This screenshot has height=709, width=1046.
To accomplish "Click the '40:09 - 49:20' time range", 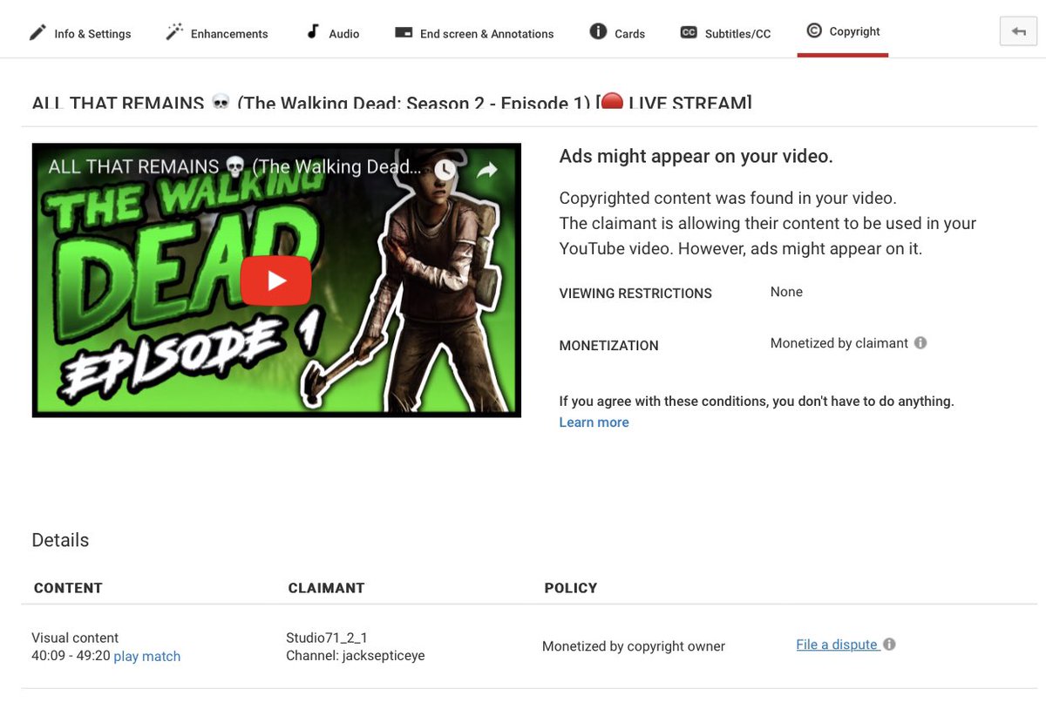I will [71, 656].
